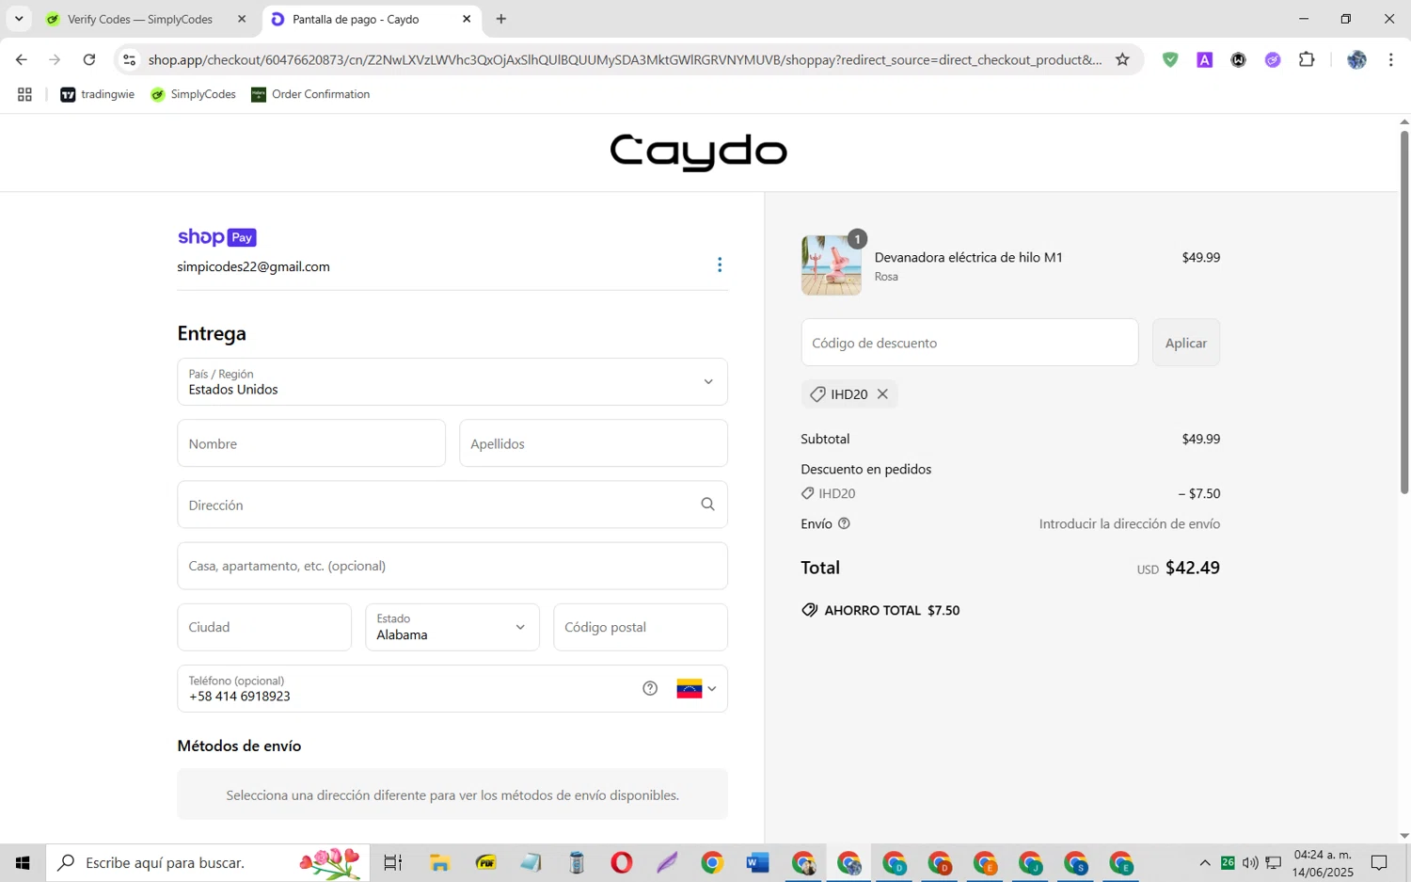
Task: Bookmark this page with the star icon
Action: click(x=1122, y=59)
